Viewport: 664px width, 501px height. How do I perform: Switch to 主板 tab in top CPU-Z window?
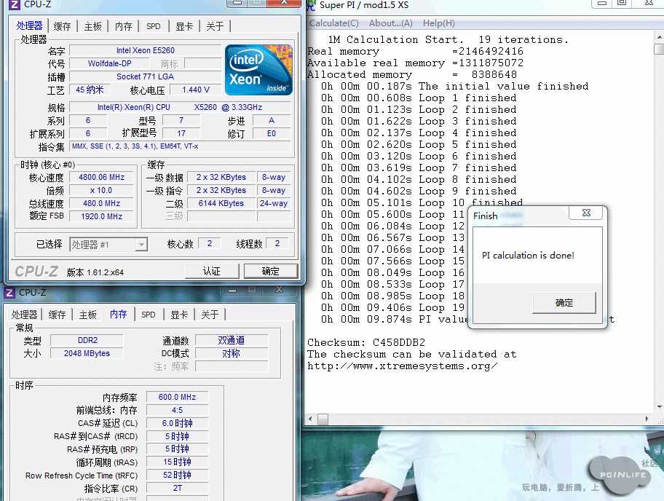[x=92, y=26]
